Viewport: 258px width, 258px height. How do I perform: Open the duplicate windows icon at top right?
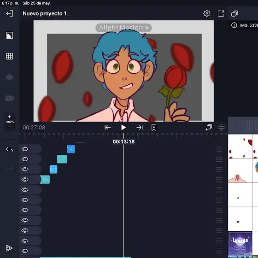pos(235,13)
